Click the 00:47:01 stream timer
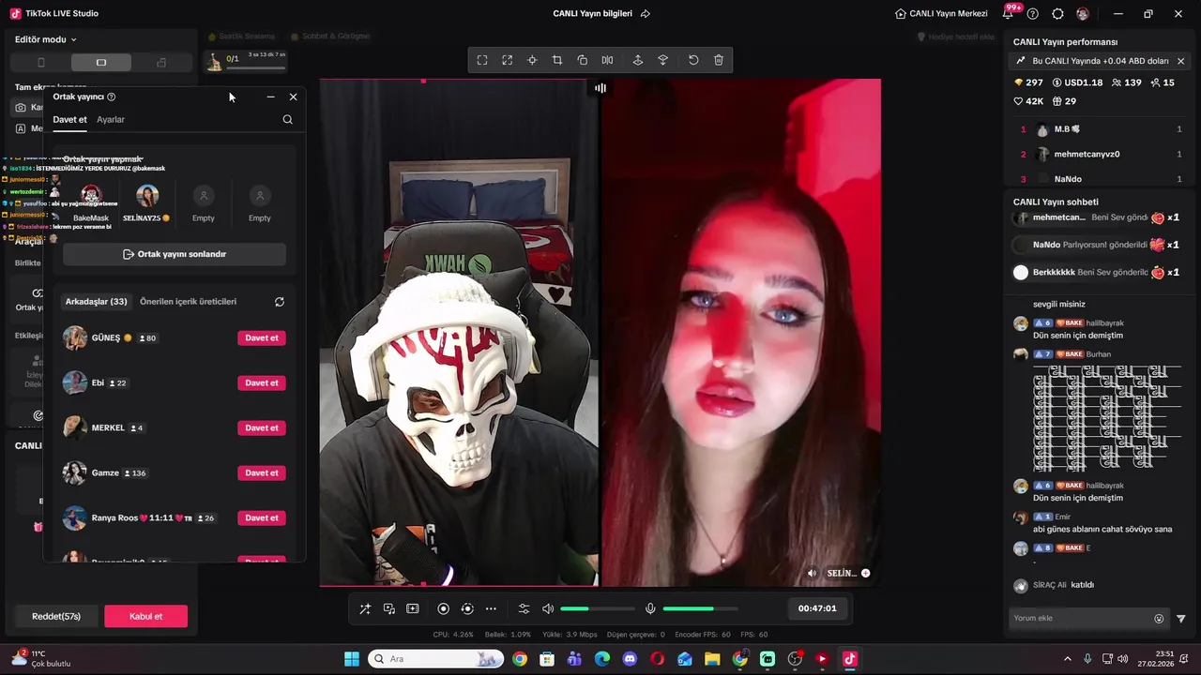The image size is (1201, 675). click(817, 608)
